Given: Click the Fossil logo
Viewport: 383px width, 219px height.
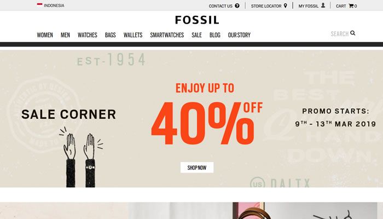Looking at the screenshot, I should click(x=197, y=20).
